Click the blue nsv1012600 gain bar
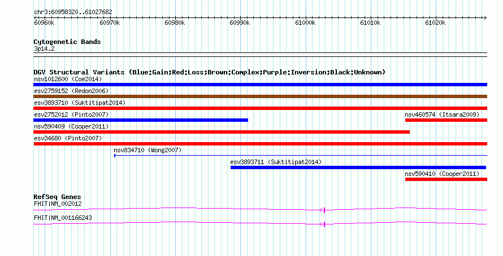 (x=260, y=85)
